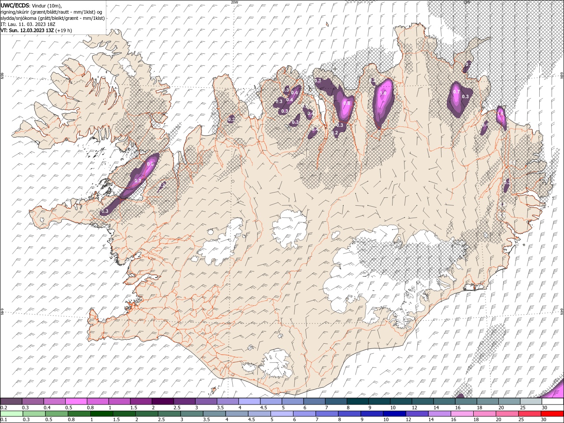Viewport: 564px width, 423px height.
Task: Click the dark mauve 0.2 swatch on the upper legend row
Action: [11, 401]
